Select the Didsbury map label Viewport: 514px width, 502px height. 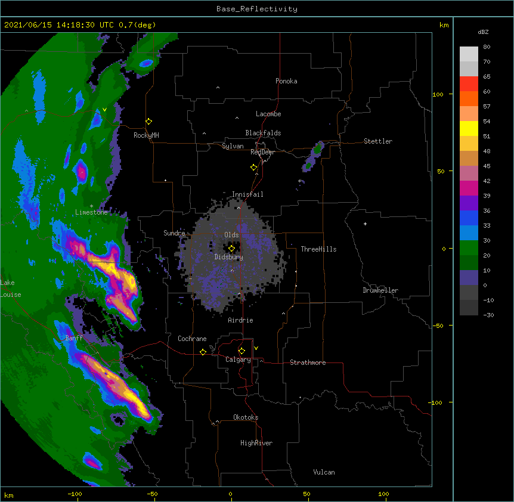[x=229, y=257]
